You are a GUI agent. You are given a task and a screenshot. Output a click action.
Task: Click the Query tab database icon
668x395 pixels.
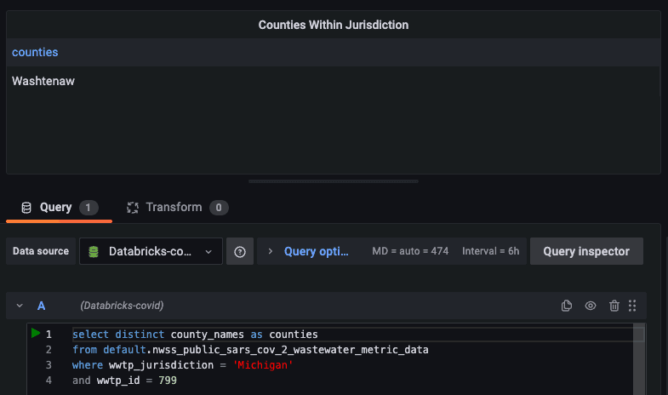26,208
